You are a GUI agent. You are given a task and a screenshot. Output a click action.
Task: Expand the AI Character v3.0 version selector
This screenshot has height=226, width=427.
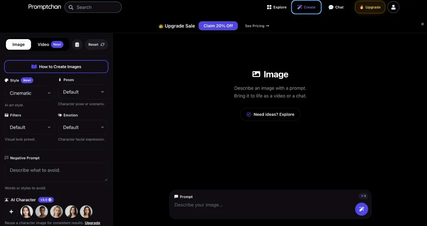point(46,200)
